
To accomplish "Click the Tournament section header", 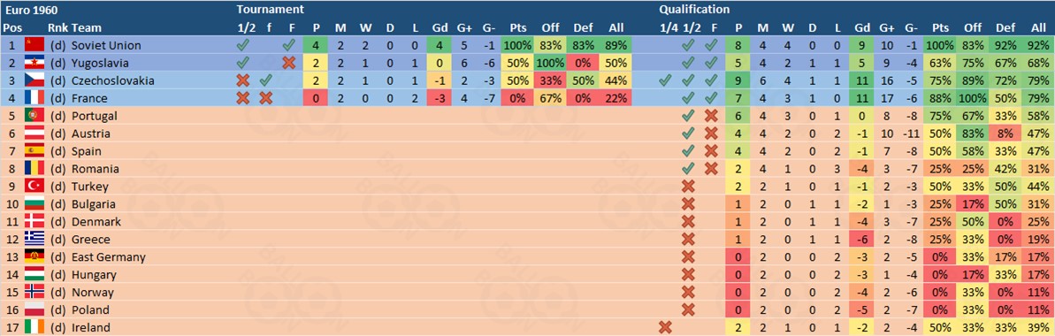I will coord(270,10).
